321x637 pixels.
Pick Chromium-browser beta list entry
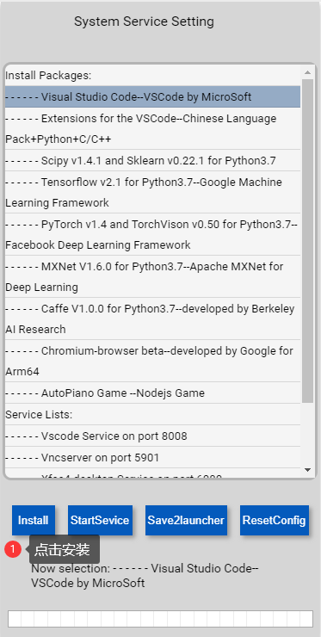point(153,362)
